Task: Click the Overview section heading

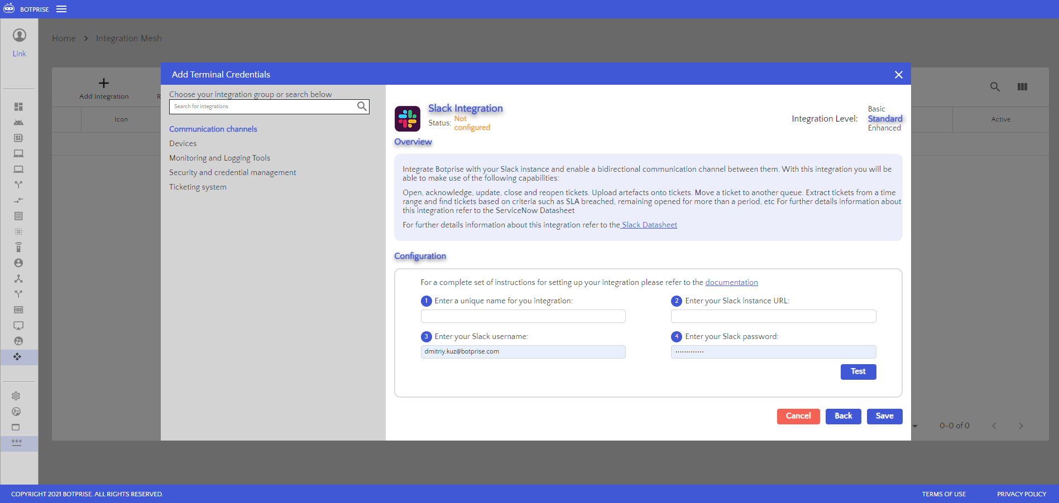Action: coord(413,142)
